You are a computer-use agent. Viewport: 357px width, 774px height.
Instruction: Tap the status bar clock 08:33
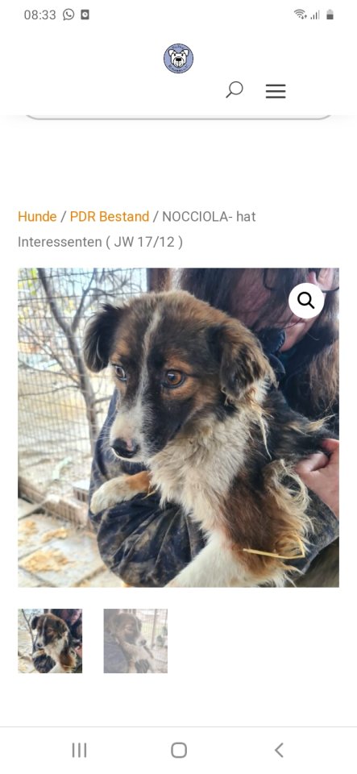tap(40, 15)
